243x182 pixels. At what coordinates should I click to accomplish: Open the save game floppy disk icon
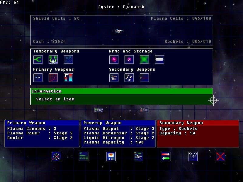click(111, 156)
